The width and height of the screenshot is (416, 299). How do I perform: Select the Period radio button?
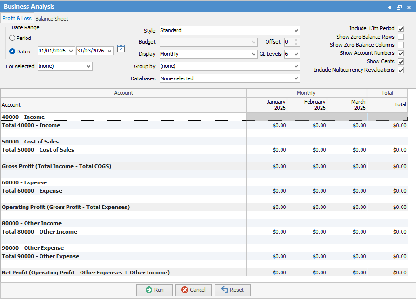pyautogui.click(x=12, y=38)
